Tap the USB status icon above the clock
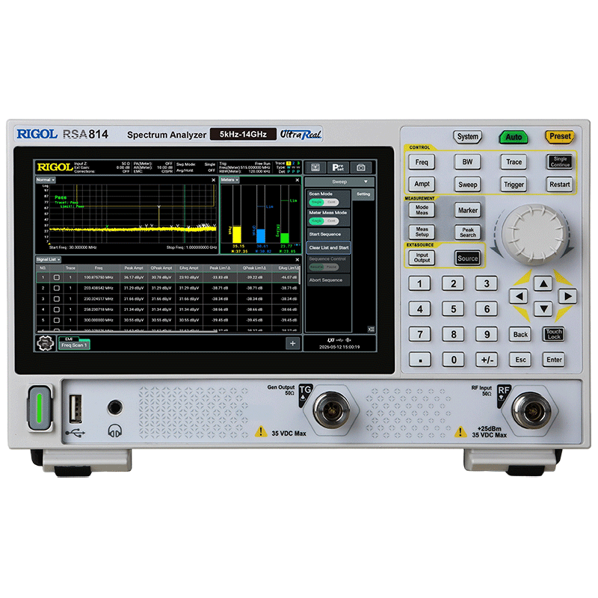Image resolution: width=598 pixels, height=598 pixels. (x=339, y=340)
